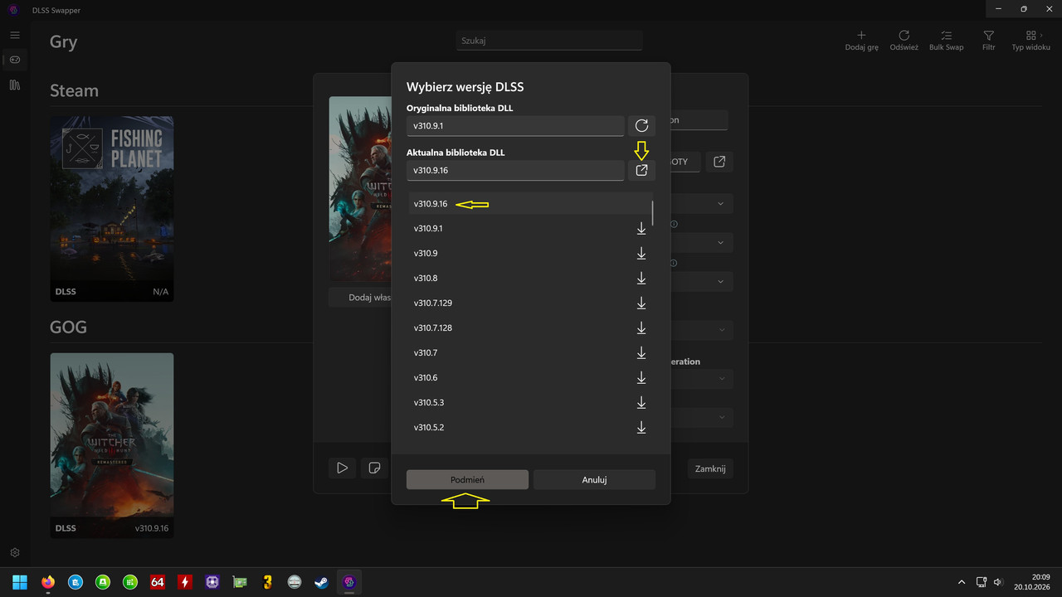Image resolution: width=1062 pixels, height=597 pixels.
Task: Click the Aktualna biblioteka DLL field
Action: pyautogui.click(x=515, y=170)
